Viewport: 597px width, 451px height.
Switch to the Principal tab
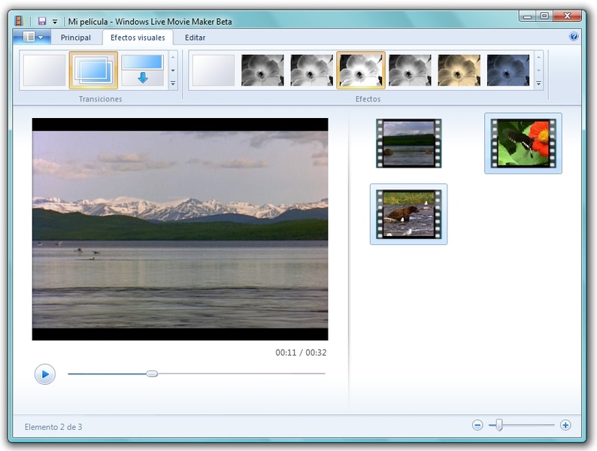(75, 38)
